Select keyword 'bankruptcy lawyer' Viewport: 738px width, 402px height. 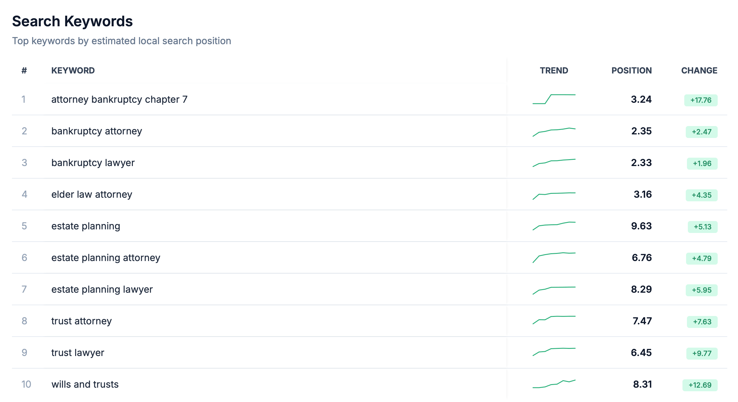pos(93,162)
